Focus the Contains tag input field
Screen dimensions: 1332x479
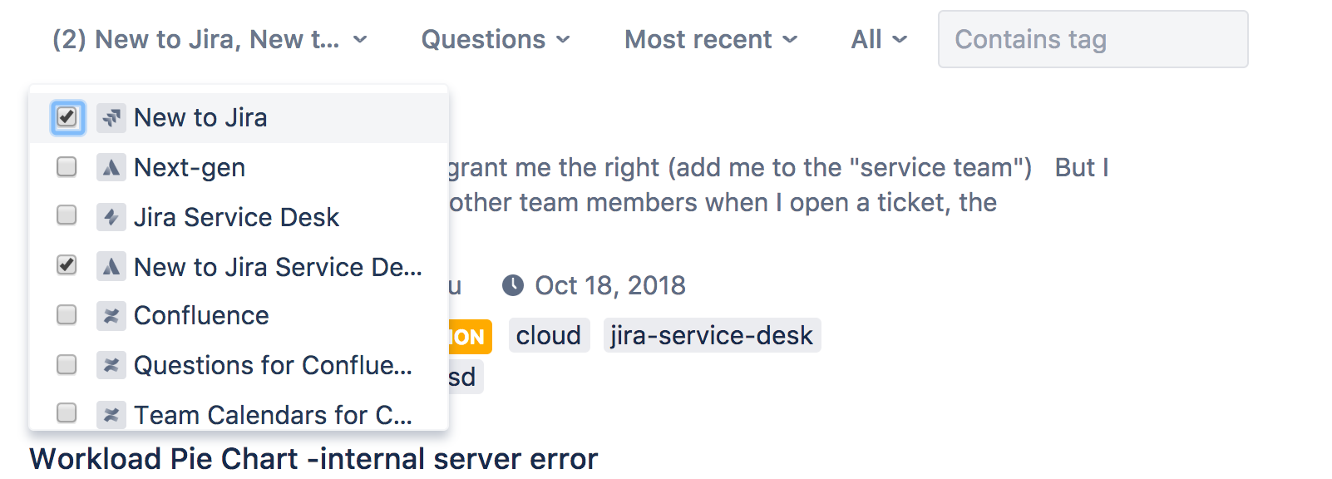[1093, 39]
